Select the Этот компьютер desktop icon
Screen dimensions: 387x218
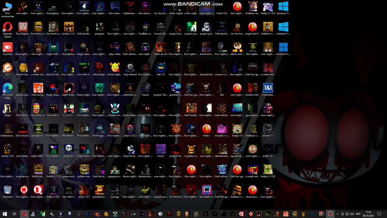pos(7,9)
